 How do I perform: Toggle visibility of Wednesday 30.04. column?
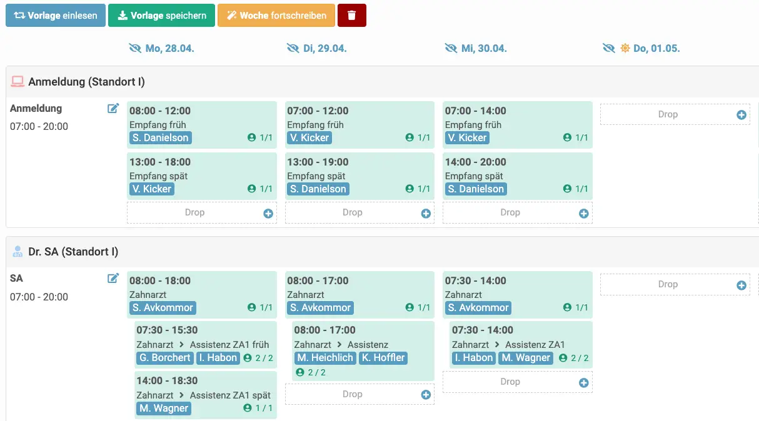tap(451, 48)
